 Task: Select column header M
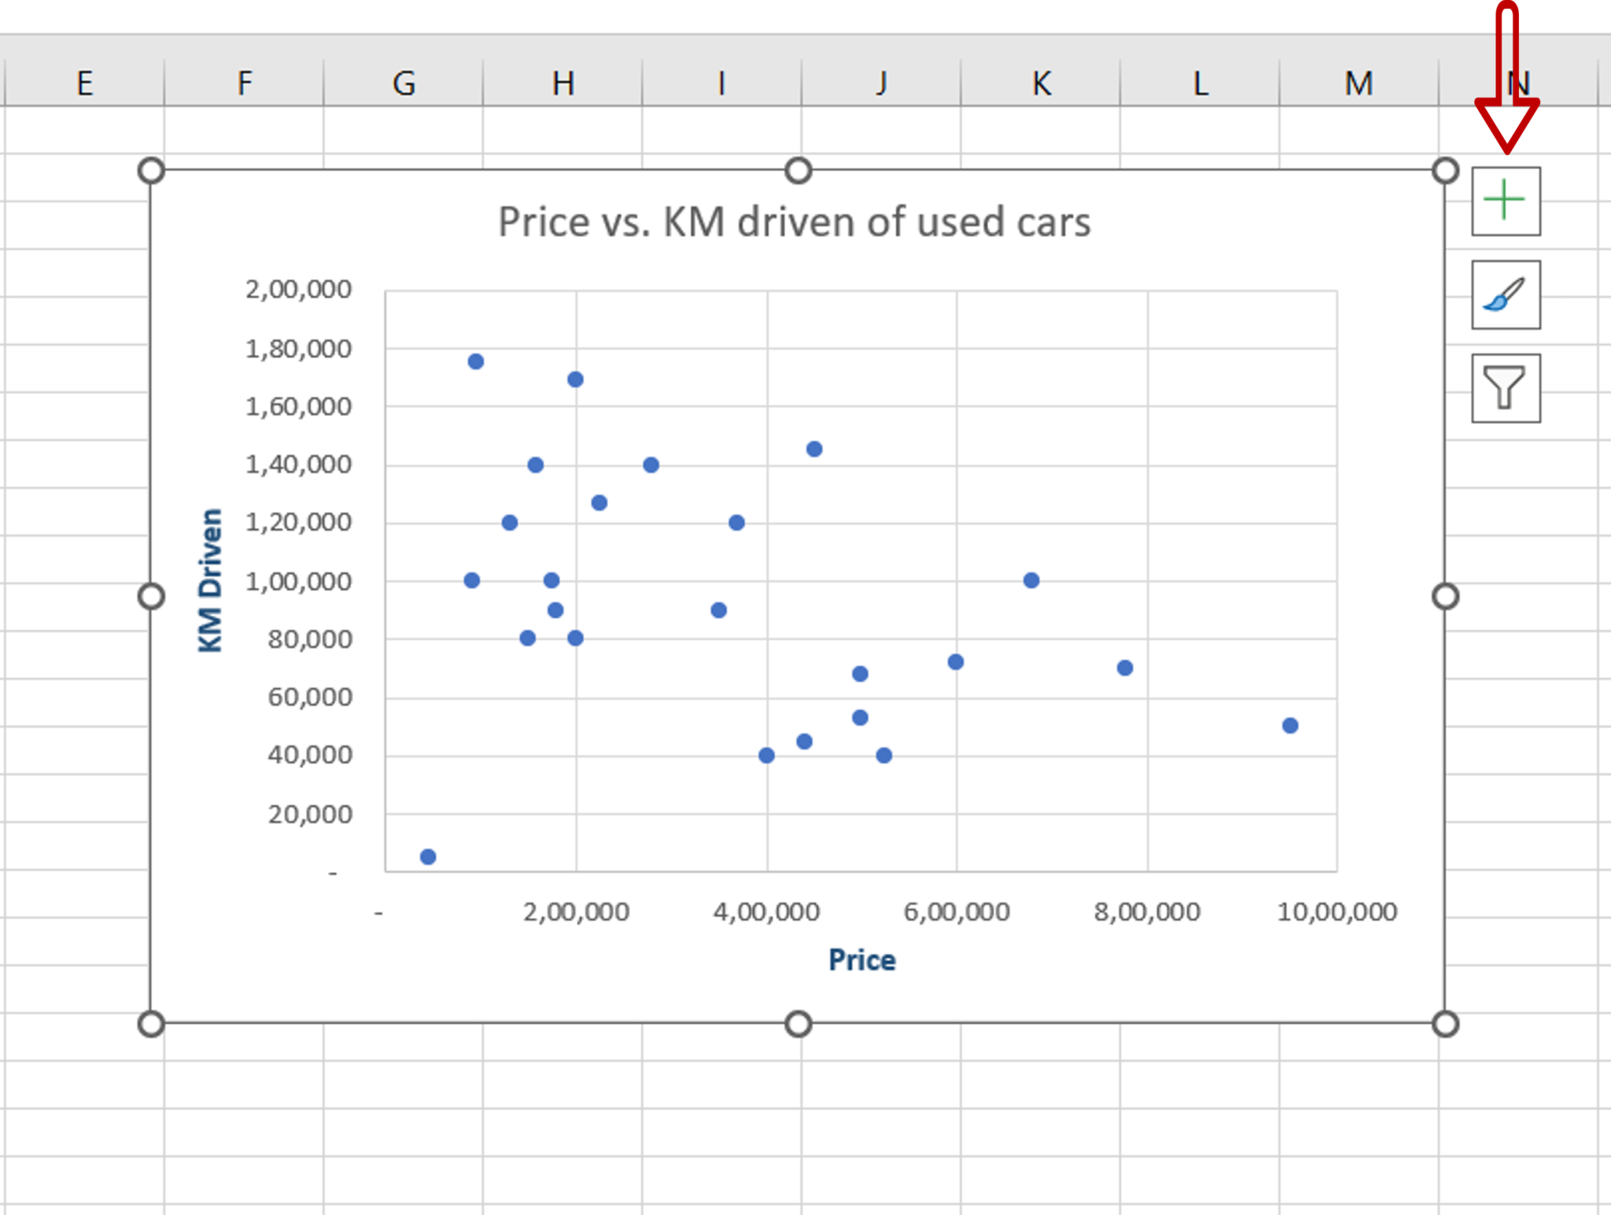(x=1358, y=83)
